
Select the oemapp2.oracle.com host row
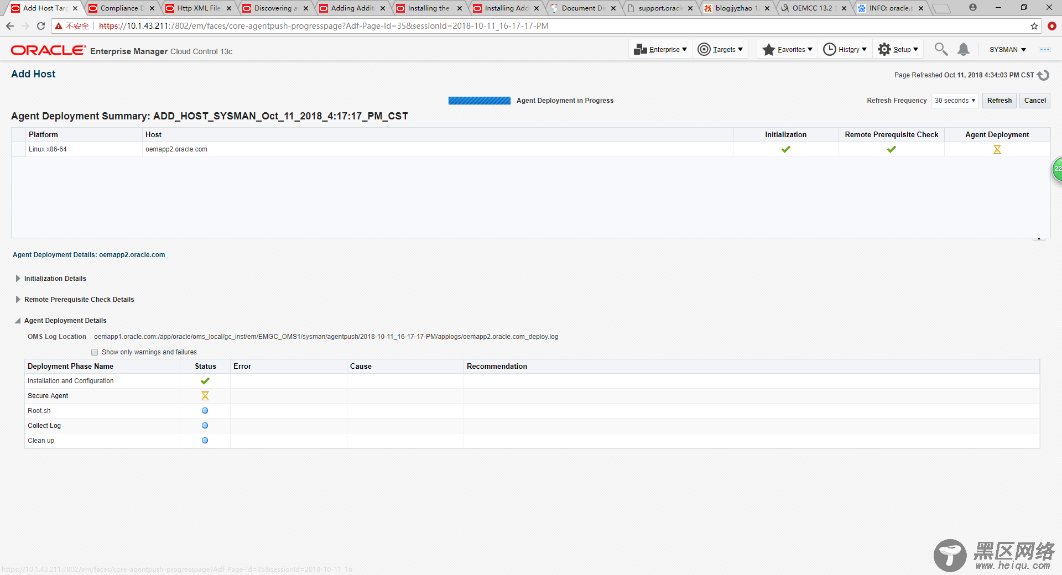(530, 149)
